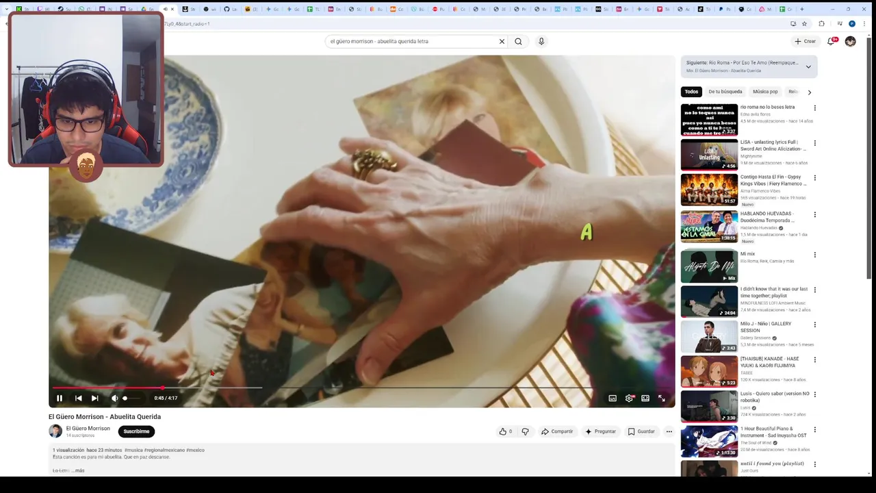Mute the video player volume
Image resolution: width=876 pixels, height=493 pixels.
(114, 398)
